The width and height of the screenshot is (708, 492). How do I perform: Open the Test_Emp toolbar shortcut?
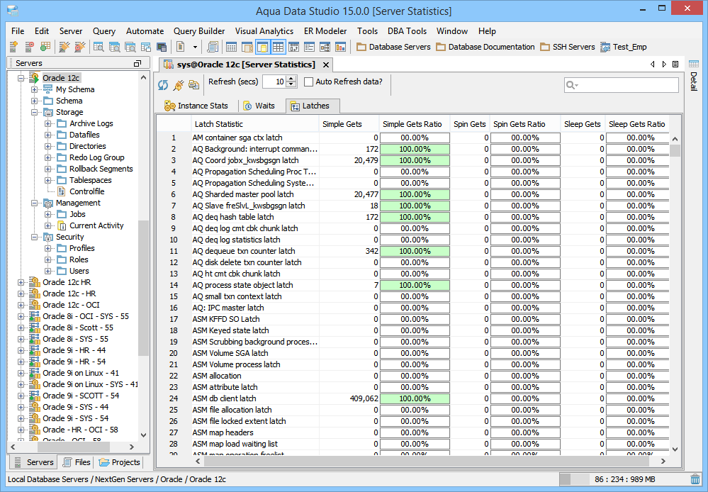[623, 47]
